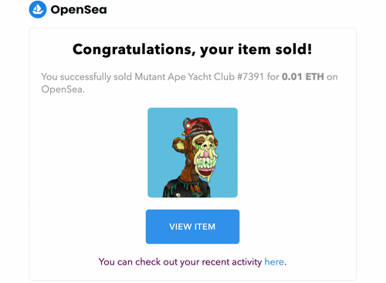The height and width of the screenshot is (283, 386).
Task: Click 'Mutant Ape Yacht Club #7391' item name
Action: (x=199, y=77)
